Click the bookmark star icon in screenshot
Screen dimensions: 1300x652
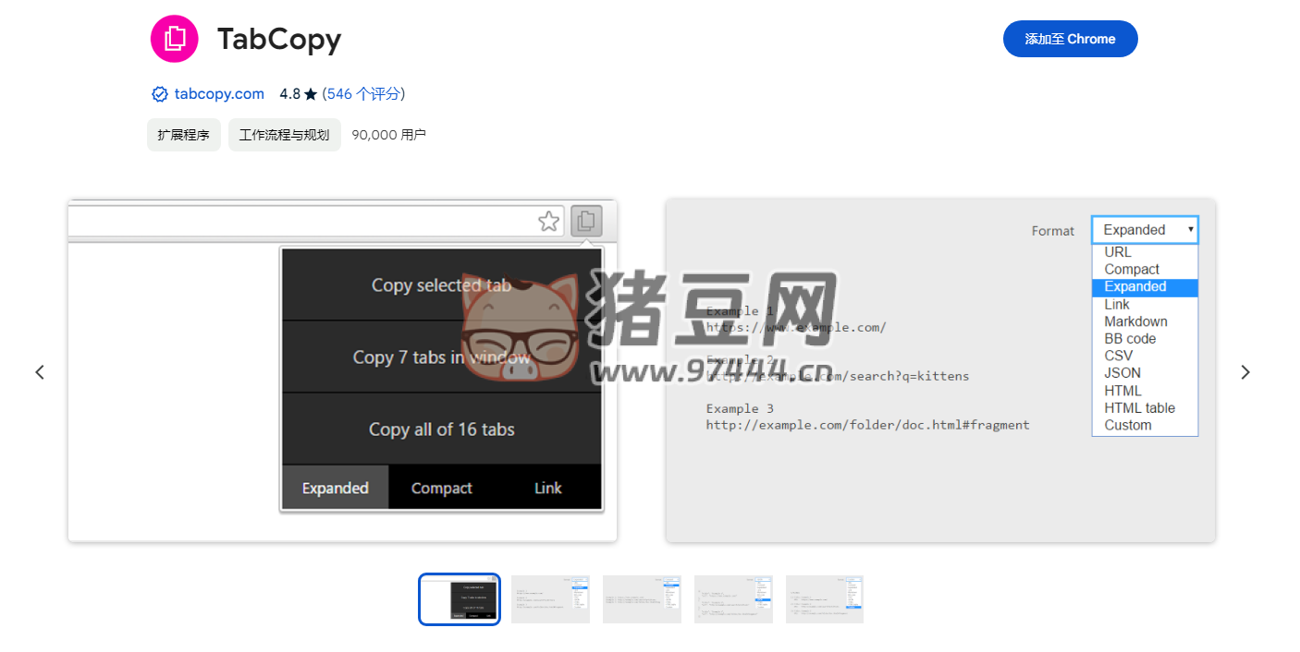pyautogui.click(x=548, y=221)
